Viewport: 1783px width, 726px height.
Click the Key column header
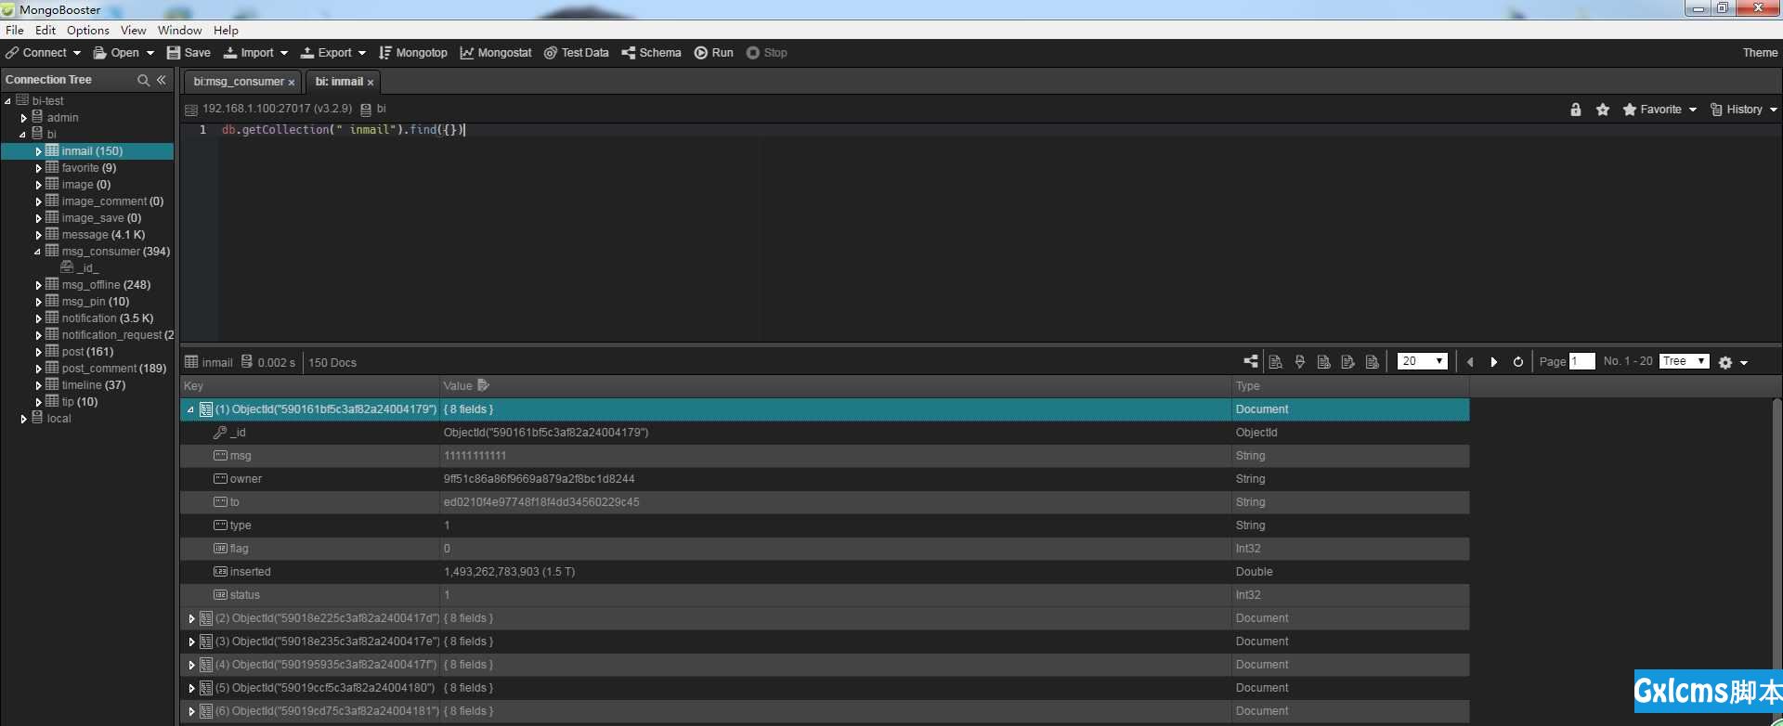(309, 385)
